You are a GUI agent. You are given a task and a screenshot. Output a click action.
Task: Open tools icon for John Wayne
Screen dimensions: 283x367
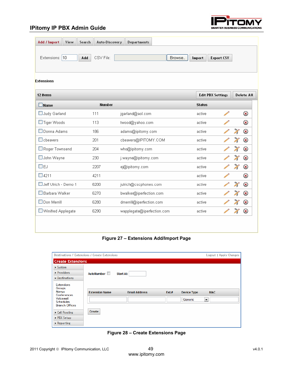point(236,158)
